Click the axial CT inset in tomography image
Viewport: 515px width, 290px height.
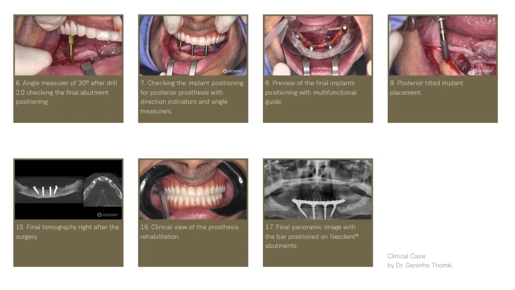click(103, 190)
